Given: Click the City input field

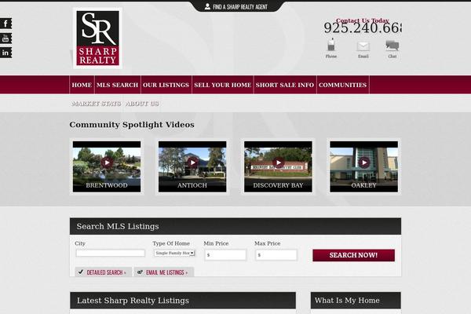Looking at the screenshot, I should [x=111, y=254].
